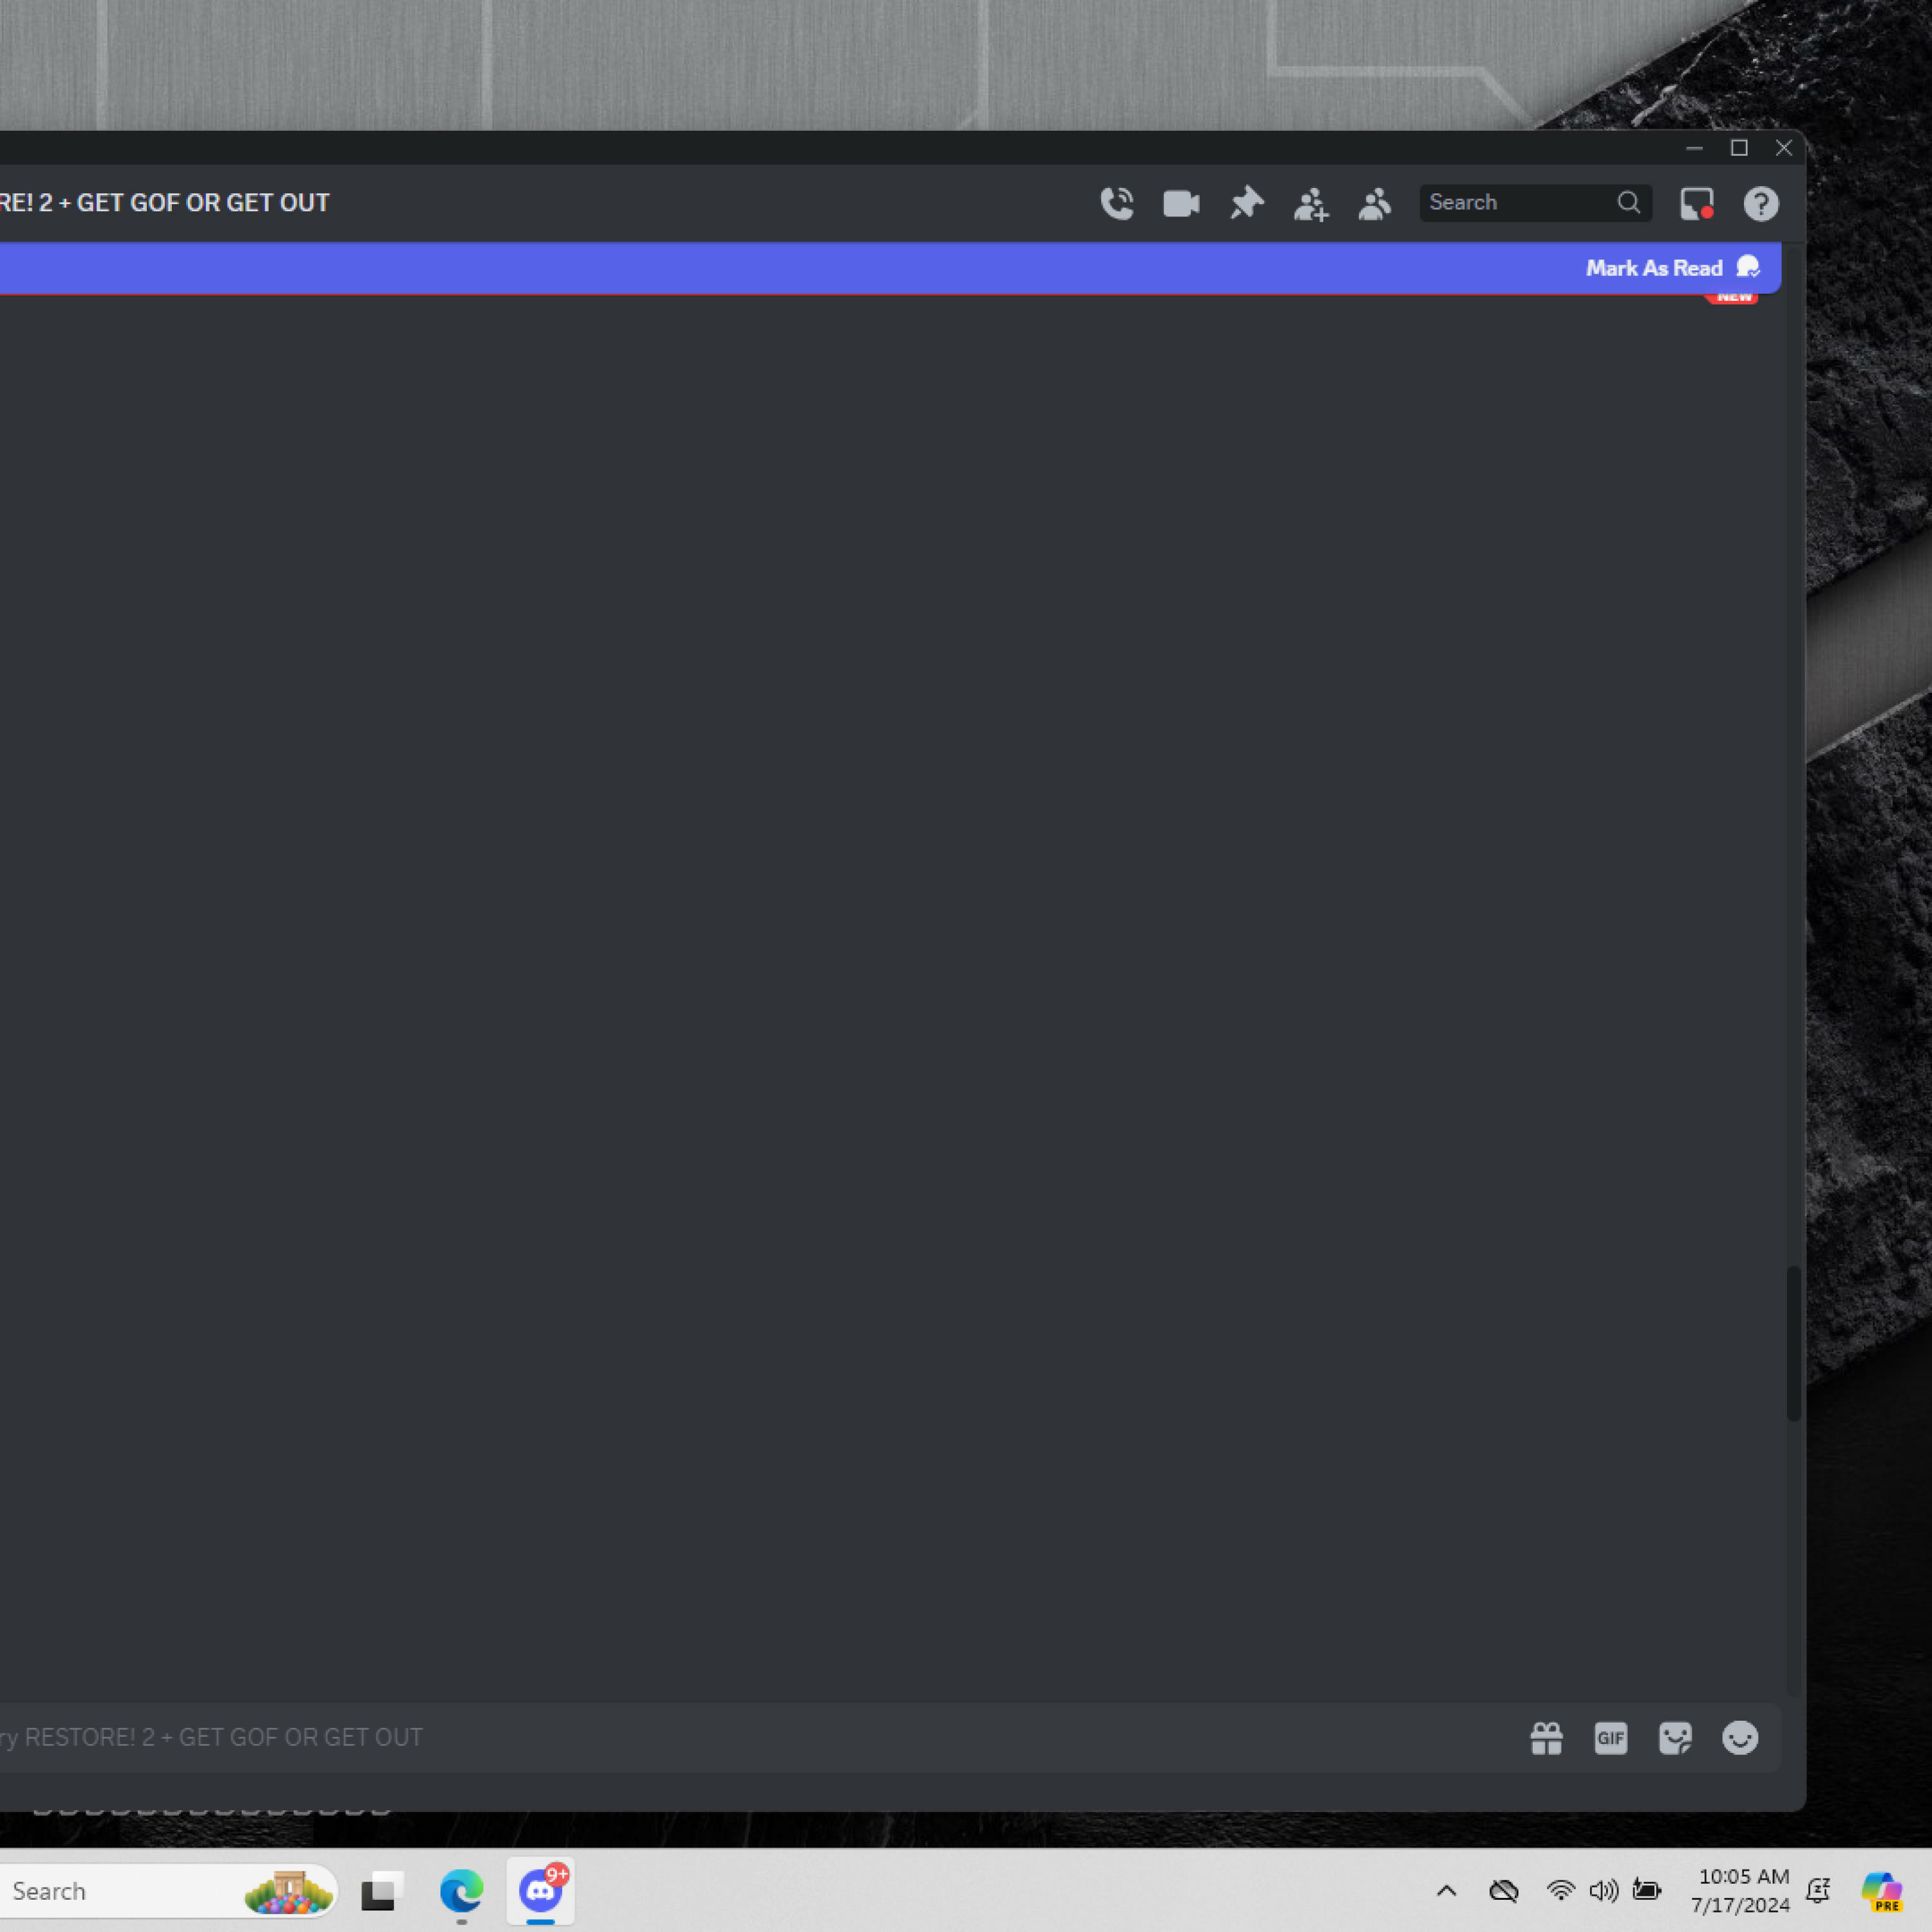Open the inbox
Viewport: 1932px width, 1932px height.
pos(1696,203)
